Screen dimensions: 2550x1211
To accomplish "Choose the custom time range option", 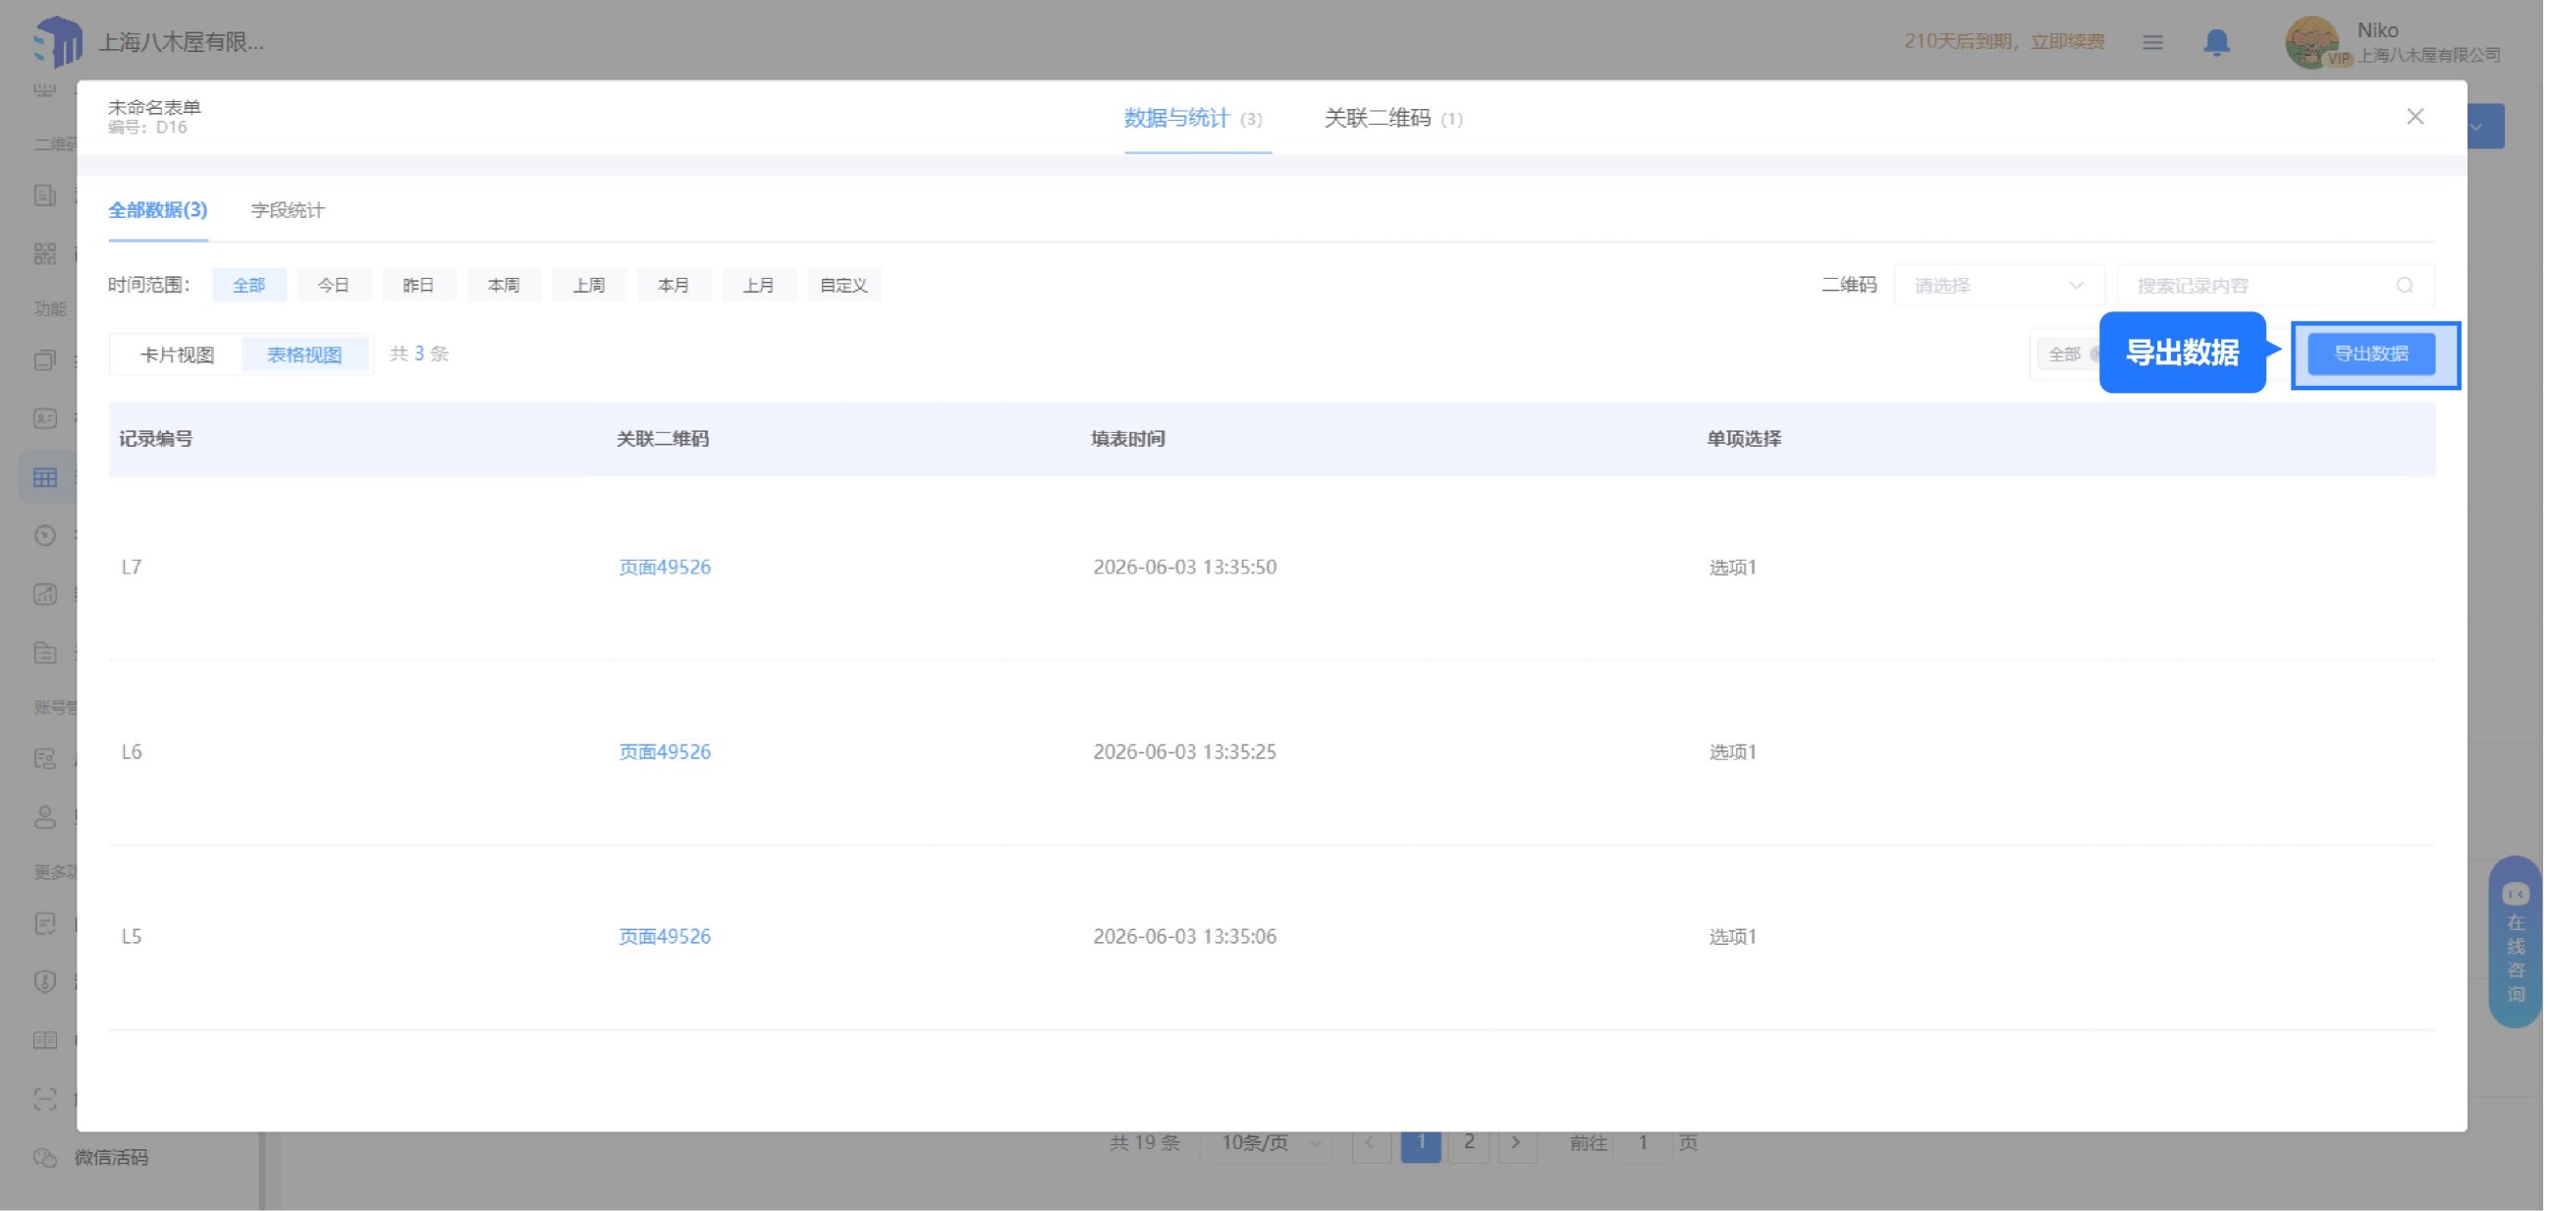I will pos(845,286).
